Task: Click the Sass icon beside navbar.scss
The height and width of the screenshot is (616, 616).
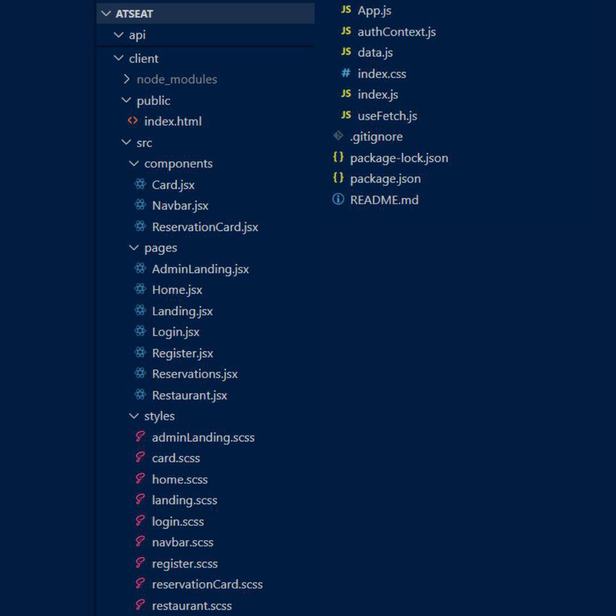Action: point(140,541)
